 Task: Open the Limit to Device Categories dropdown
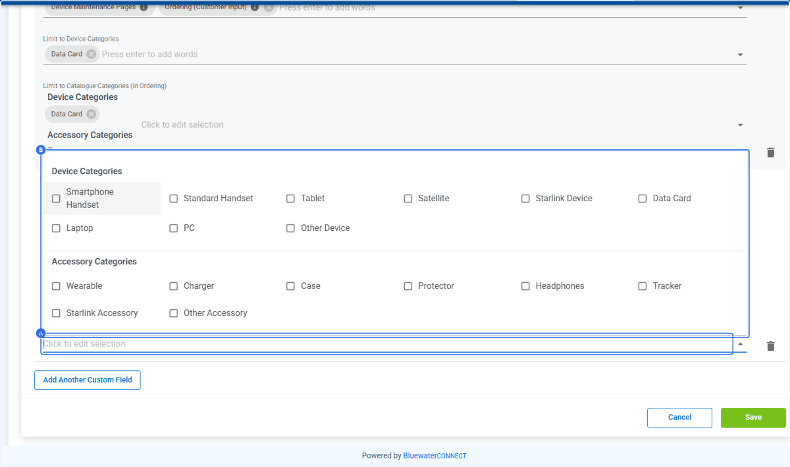click(740, 55)
